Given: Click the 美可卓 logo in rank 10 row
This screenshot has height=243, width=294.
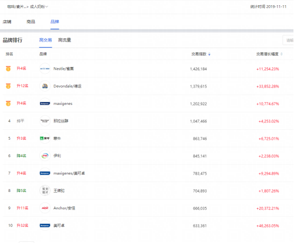Looking at the screenshot, I should [x=45, y=226].
